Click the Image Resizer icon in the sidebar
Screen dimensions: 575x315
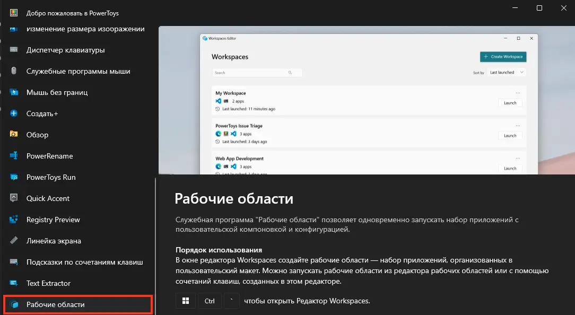click(14, 29)
